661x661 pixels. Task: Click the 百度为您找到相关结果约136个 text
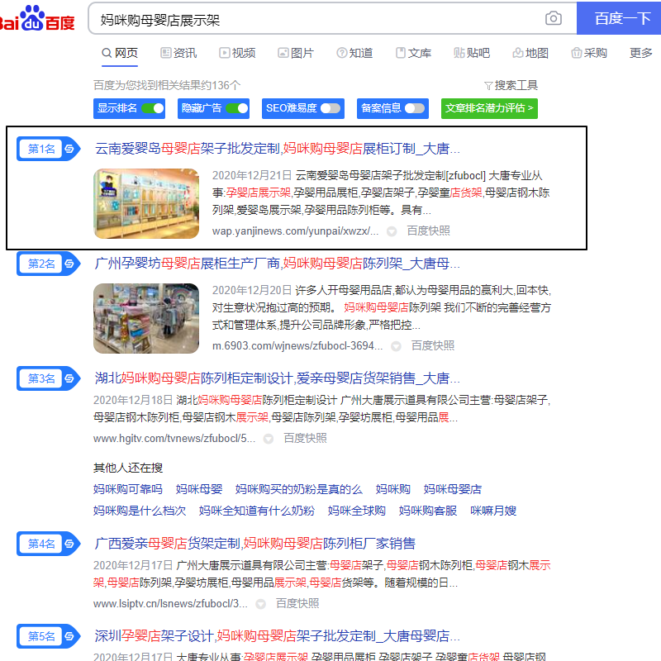click(167, 86)
